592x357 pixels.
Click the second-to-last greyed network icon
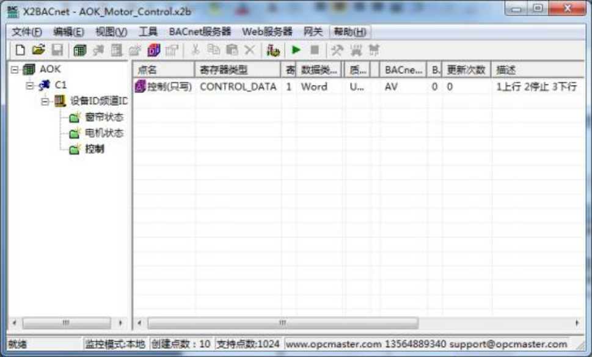point(356,50)
